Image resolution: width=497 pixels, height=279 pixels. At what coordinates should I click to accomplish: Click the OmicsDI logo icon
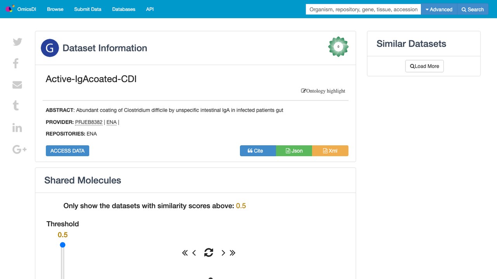pyautogui.click(x=10, y=9)
